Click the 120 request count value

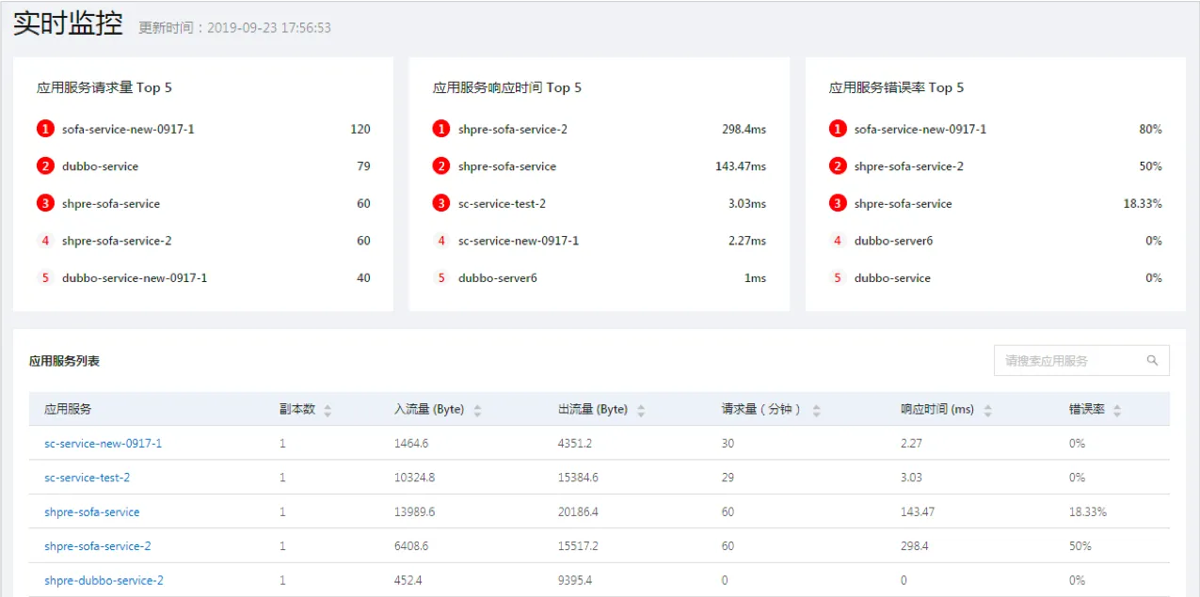point(360,129)
